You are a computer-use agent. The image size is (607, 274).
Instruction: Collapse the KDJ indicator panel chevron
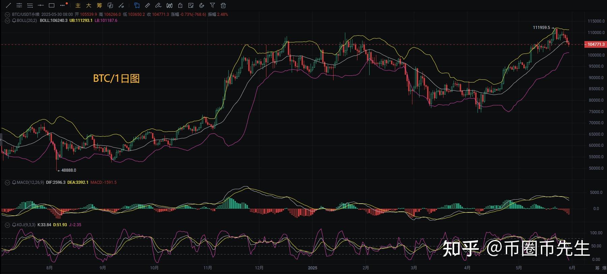pyautogui.click(x=7, y=225)
